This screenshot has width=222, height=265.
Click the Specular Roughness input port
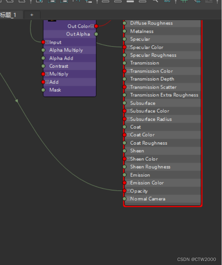(x=125, y=55)
